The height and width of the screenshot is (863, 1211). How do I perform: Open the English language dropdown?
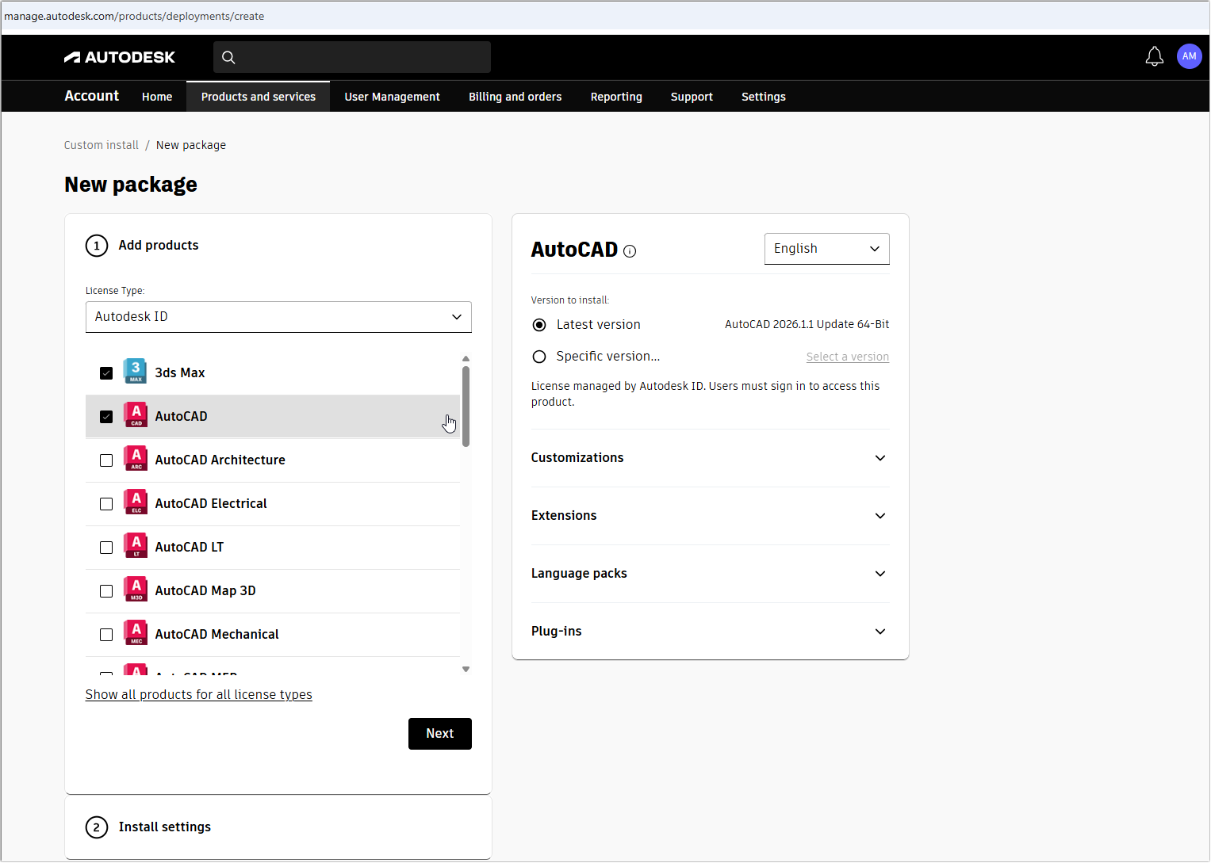(826, 248)
